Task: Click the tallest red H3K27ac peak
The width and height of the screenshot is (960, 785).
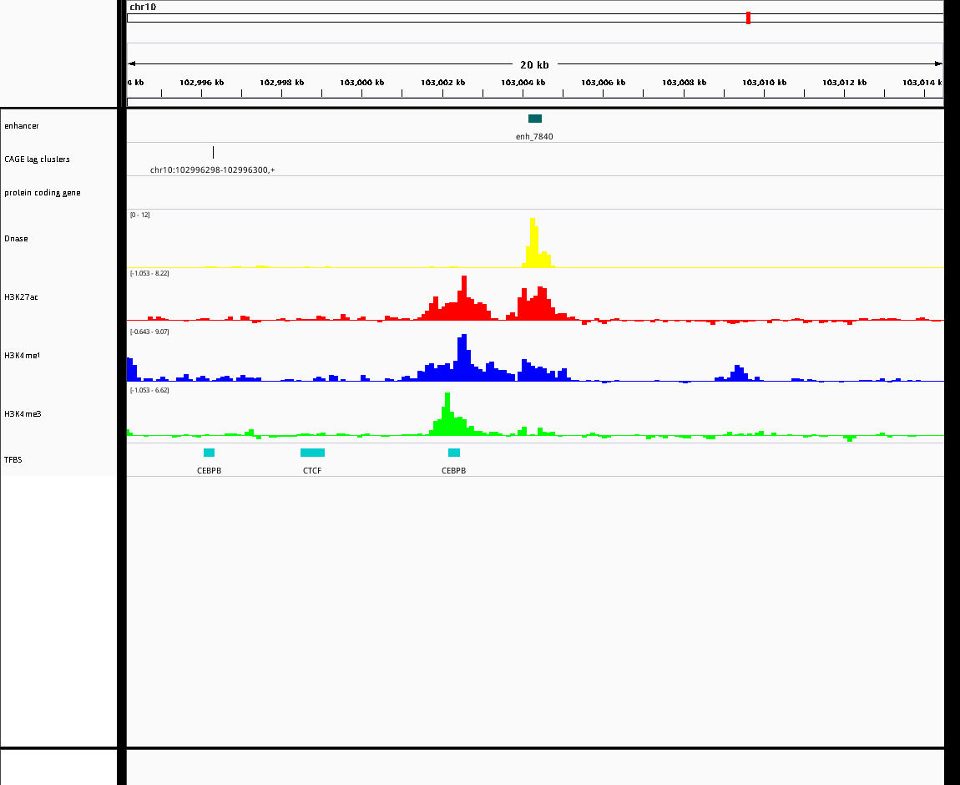Action: [464, 297]
